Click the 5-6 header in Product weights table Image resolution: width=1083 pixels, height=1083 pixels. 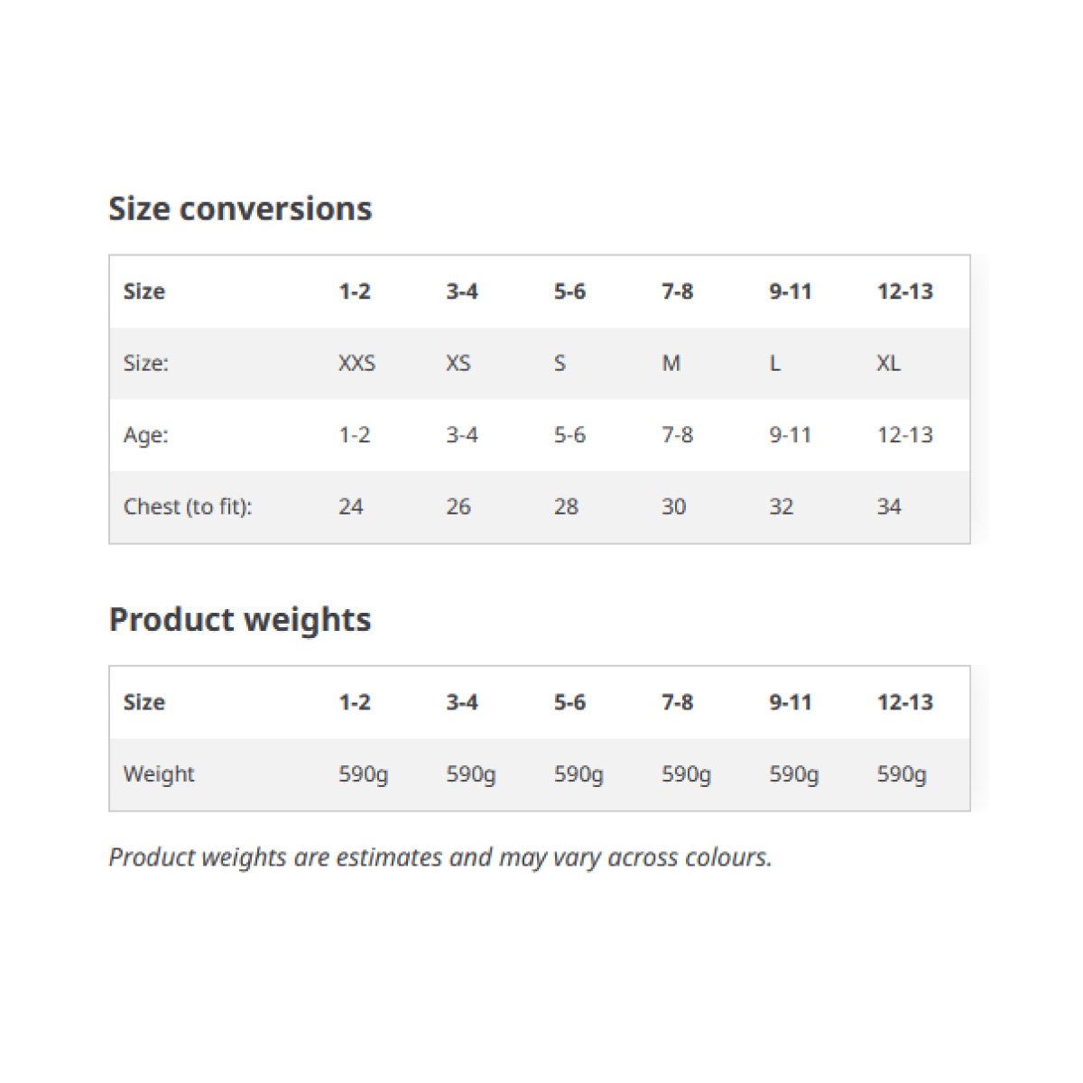569,702
